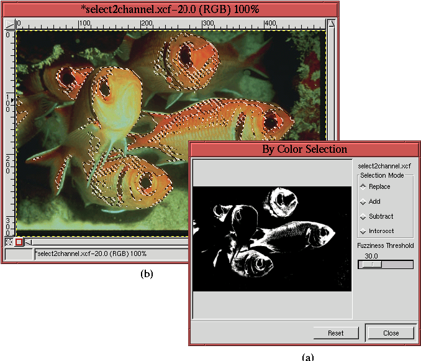The width and height of the screenshot is (421, 361).
Task: Click the horizontal scrollbar track below the image
Action: (106, 242)
